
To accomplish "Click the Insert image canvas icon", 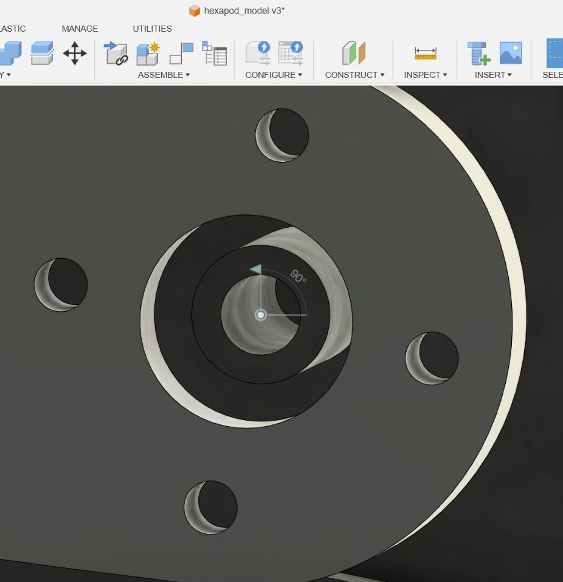I will [x=511, y=54].
